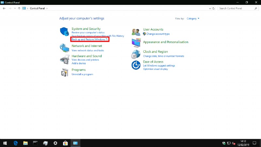Click View network status and tasks
Viewport: 261px width, 147px height.
point(88,50)
